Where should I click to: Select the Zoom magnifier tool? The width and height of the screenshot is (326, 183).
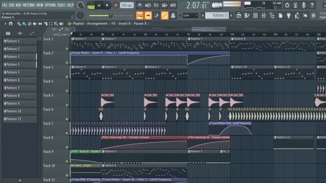pyautogui.click(x=56, y=24)
